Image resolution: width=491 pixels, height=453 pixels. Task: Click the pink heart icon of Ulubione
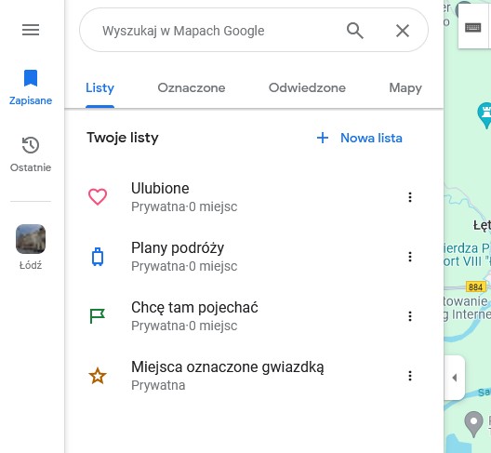click(x=98, y=197)
